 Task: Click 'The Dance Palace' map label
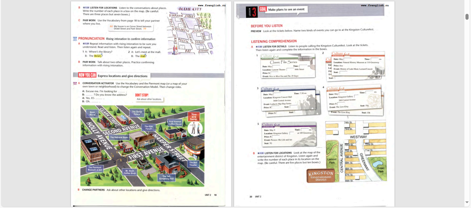[x=137, y=113]
